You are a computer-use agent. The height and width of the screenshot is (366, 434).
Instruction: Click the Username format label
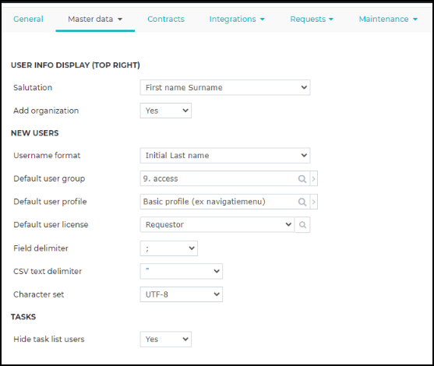pos(47,156)
